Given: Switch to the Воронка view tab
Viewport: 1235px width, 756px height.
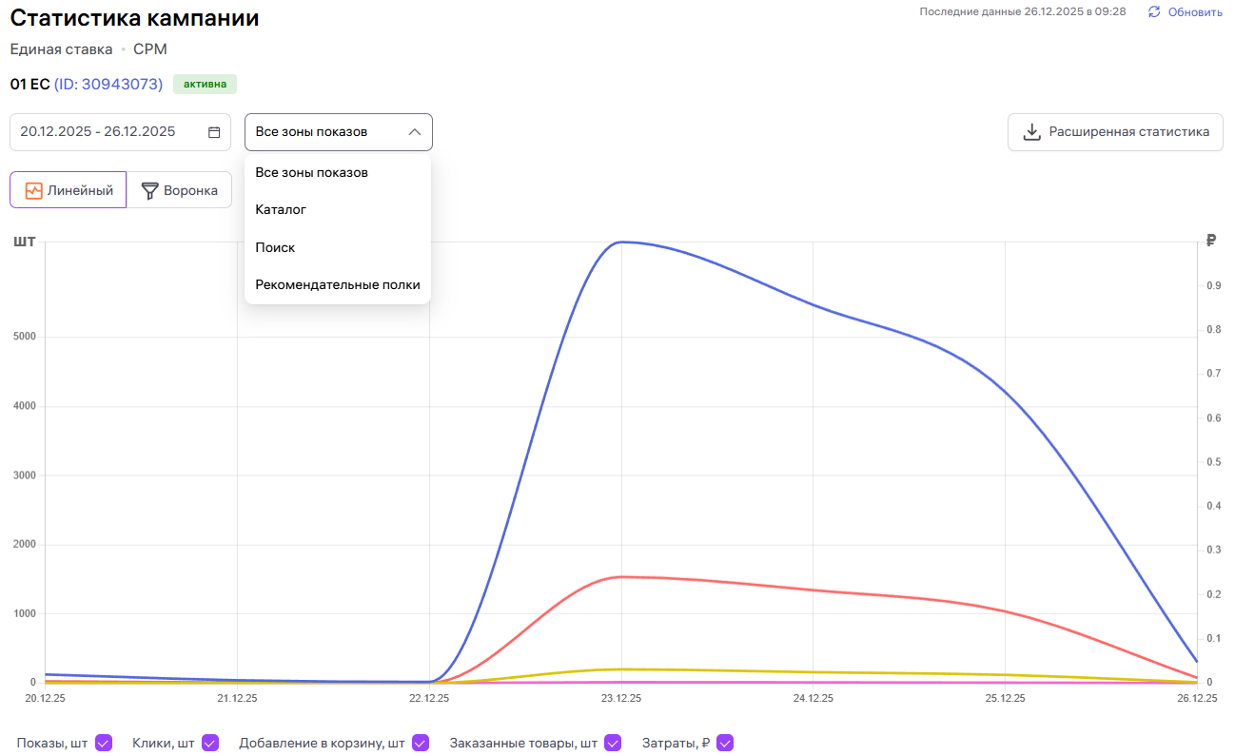Looking at the screenshot, I should [x=179, y=190].
